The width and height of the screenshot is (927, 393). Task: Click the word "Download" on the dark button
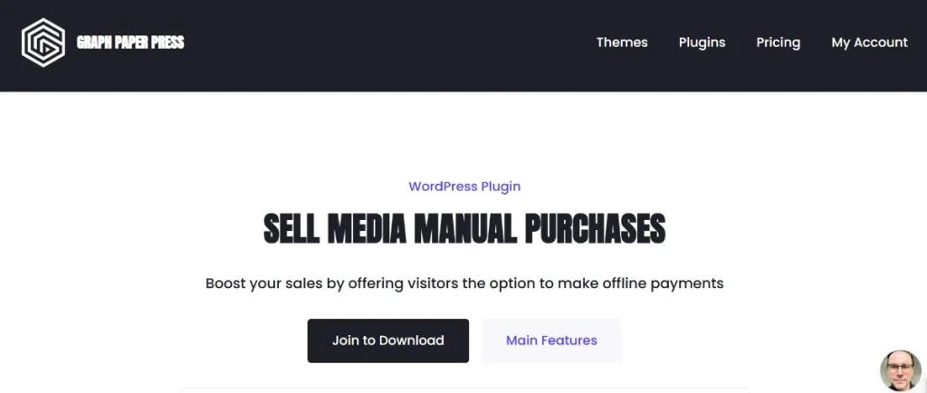(411, 340)
